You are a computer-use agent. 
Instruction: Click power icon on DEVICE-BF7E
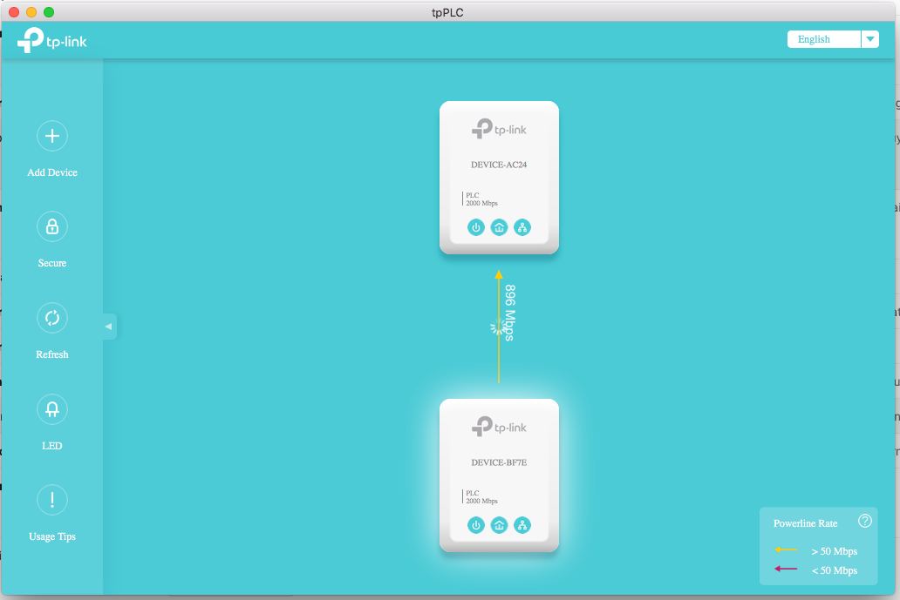(x=476, y=525)
